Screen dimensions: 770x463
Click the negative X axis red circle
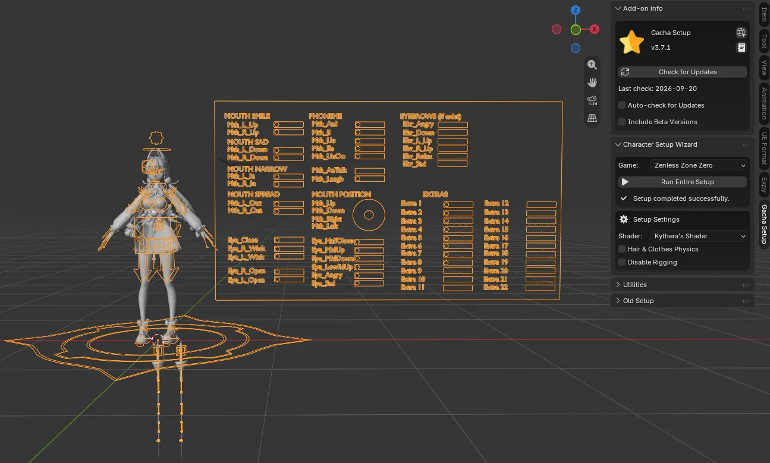pyautogui.click(x=557, y=29)
